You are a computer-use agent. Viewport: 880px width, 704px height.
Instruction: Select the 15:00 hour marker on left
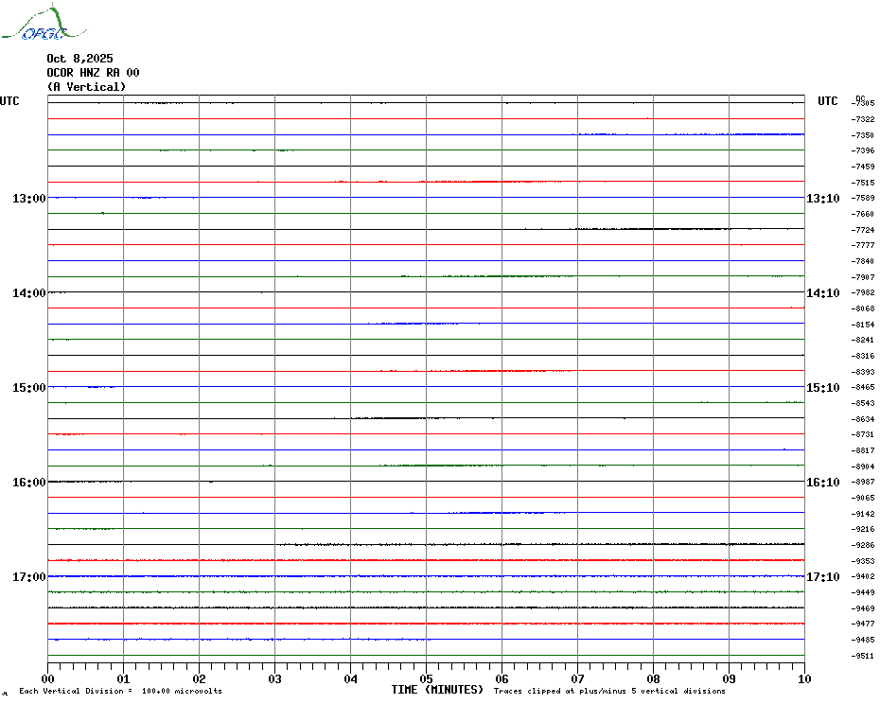[28, 388]
